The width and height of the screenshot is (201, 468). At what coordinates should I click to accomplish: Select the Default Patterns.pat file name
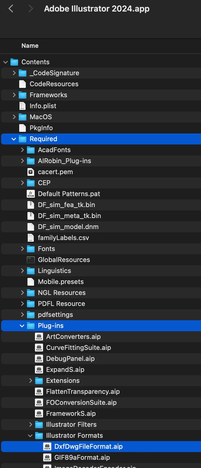69,194
